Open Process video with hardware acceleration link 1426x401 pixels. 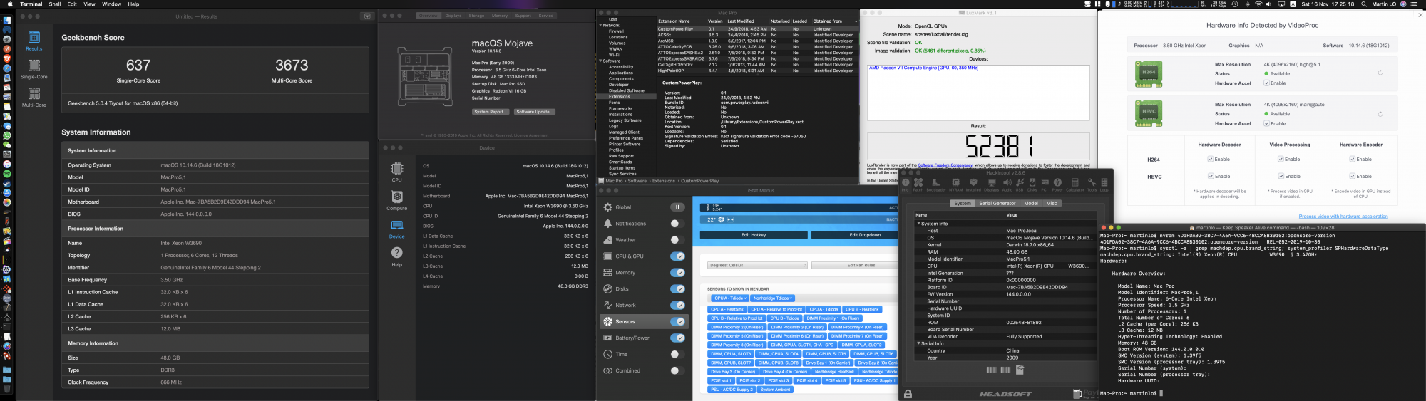tap(1343, 216)
